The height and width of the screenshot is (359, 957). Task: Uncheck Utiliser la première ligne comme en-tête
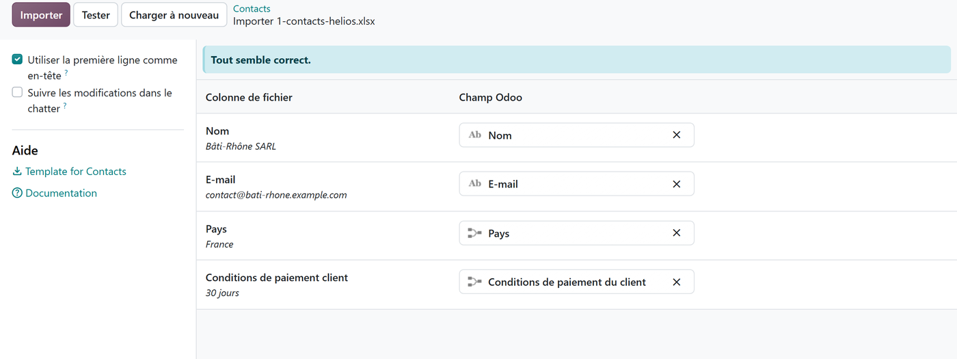pos(17,59)
